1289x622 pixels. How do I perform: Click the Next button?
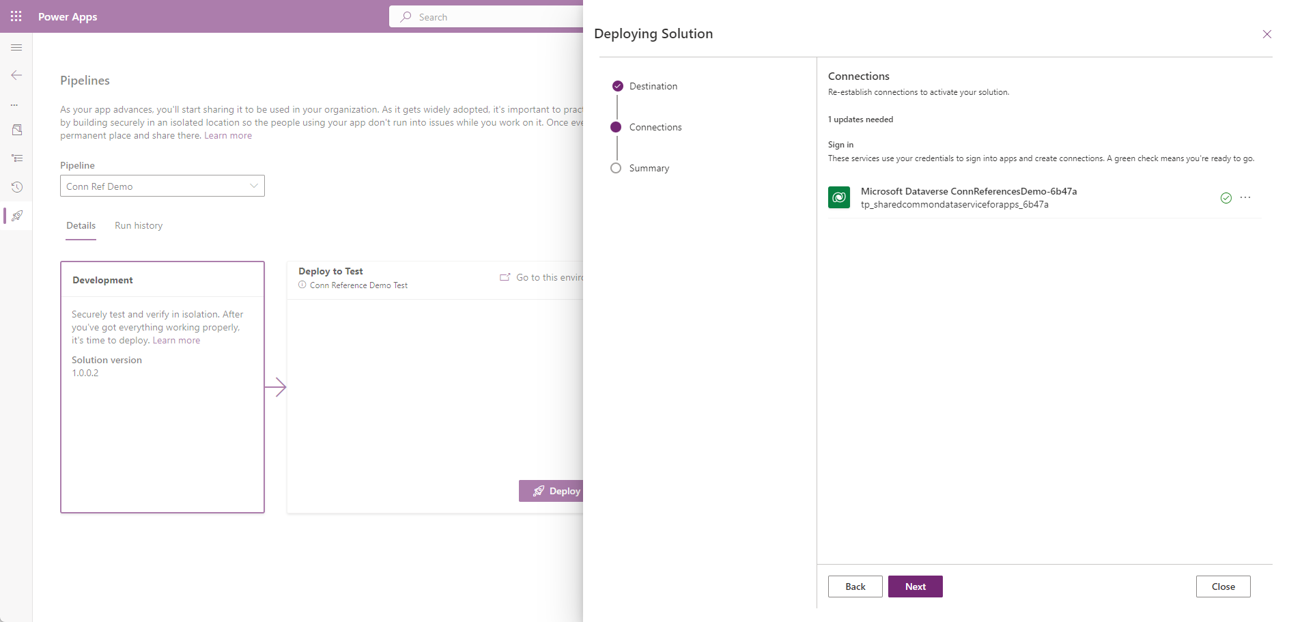[x=915, y=586]
